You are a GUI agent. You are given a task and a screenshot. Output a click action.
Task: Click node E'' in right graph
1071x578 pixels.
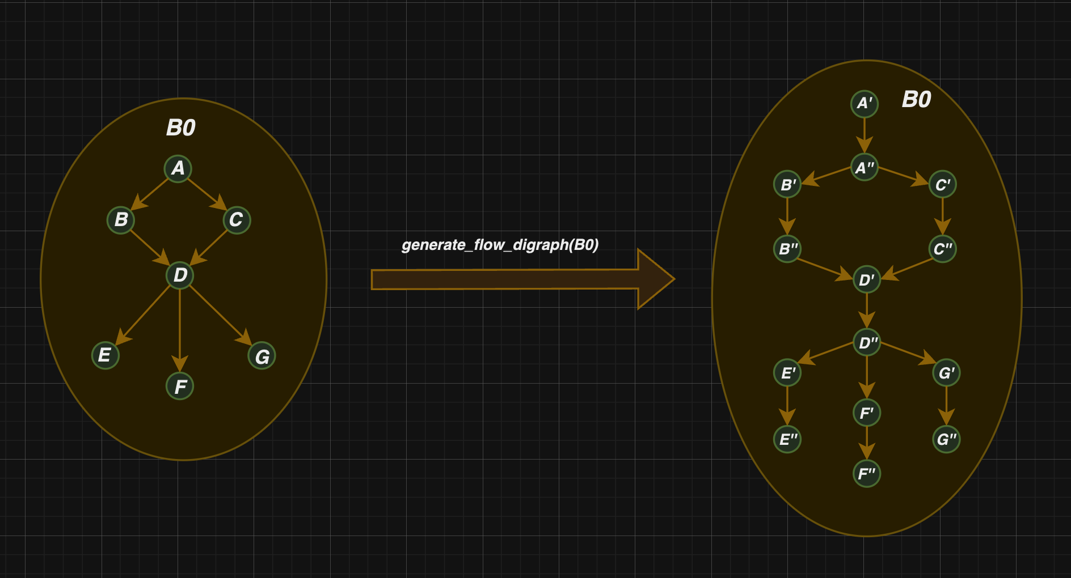787,439
